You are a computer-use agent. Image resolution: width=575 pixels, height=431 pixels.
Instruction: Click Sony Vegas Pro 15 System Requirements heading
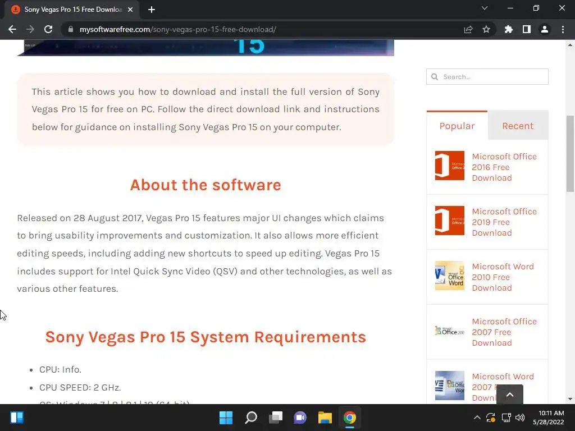coord(206,337)
